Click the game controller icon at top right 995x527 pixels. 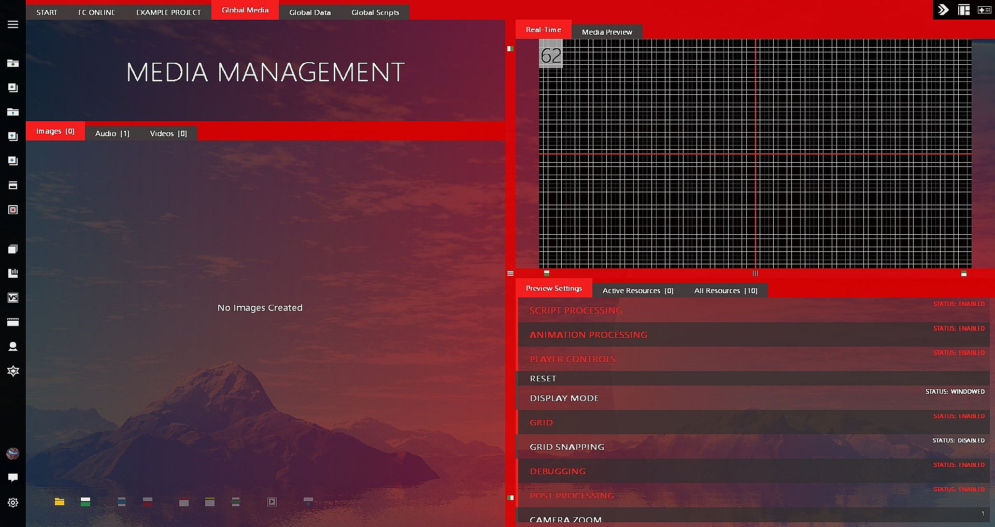(984, 10)
